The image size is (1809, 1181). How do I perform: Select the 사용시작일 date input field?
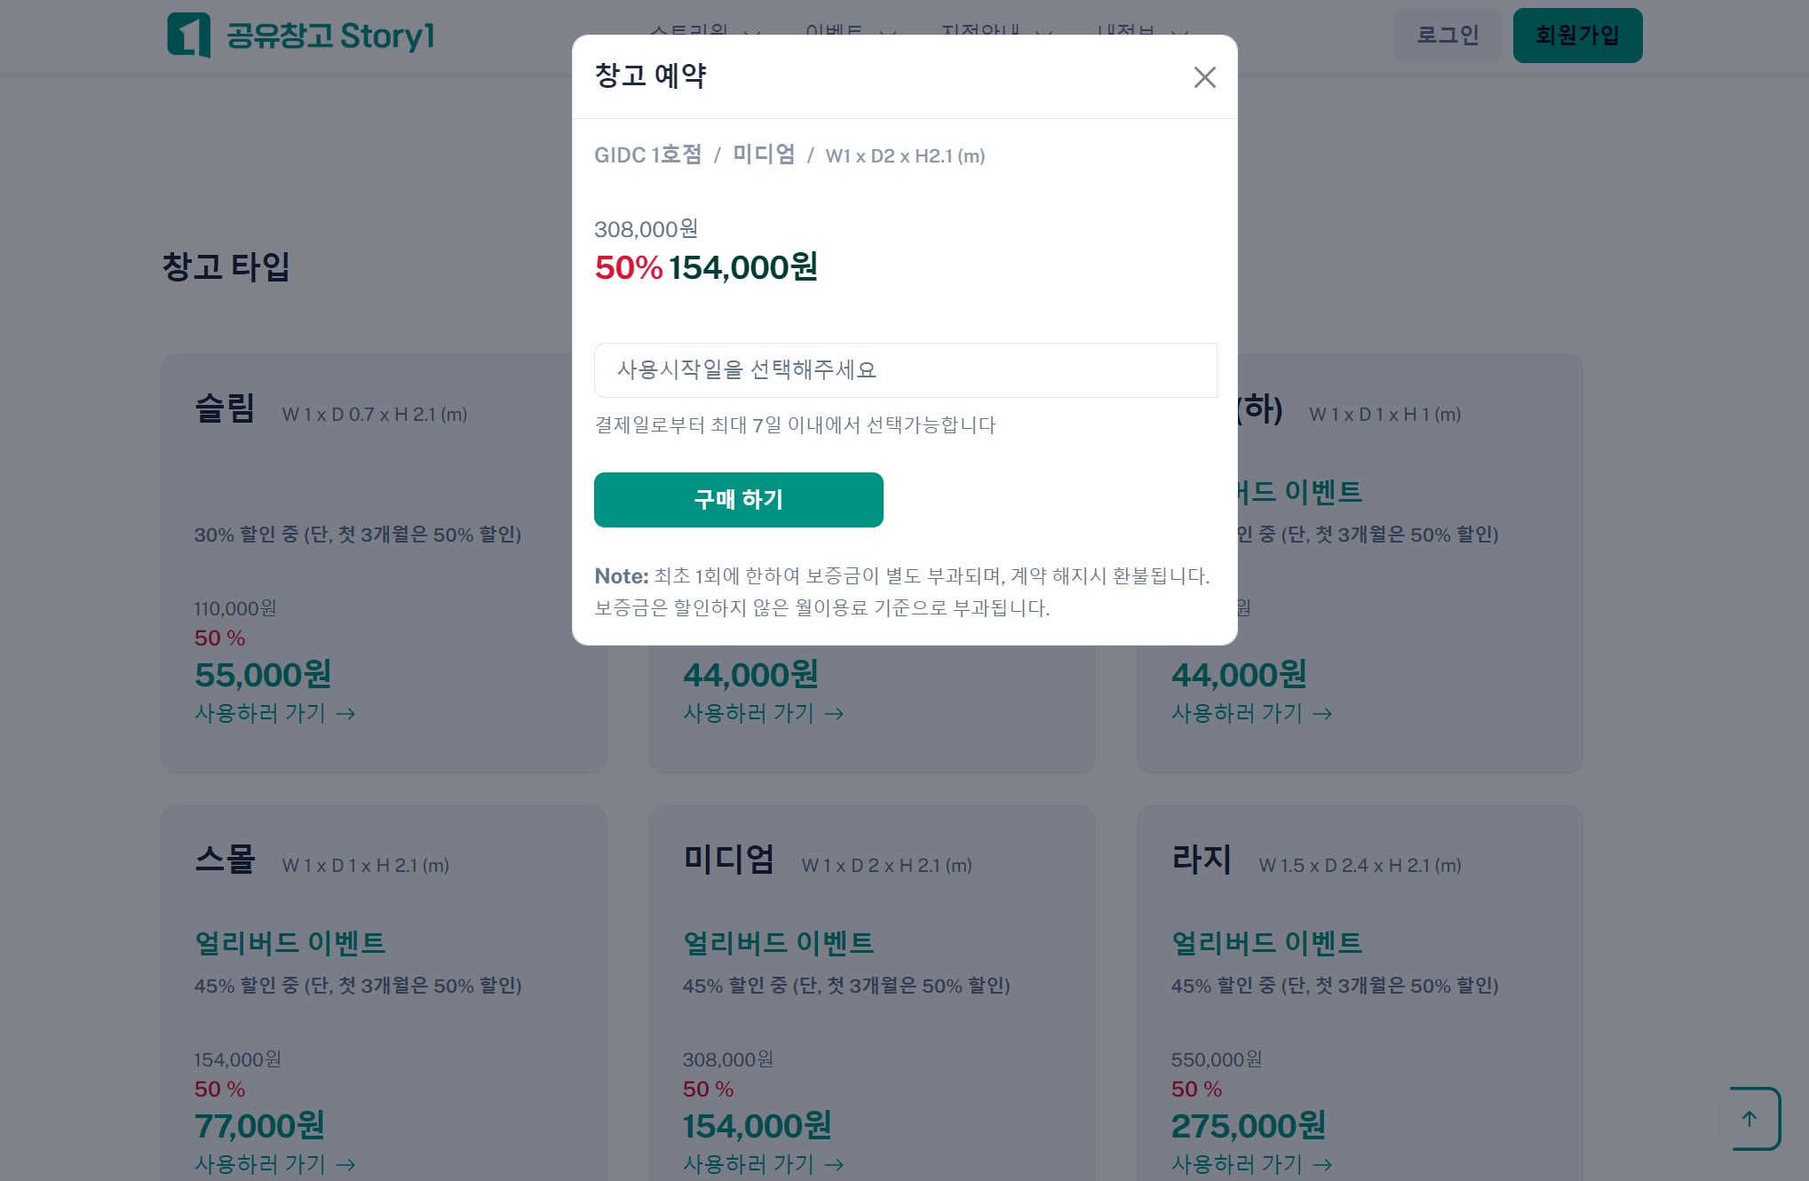(905, 370)
